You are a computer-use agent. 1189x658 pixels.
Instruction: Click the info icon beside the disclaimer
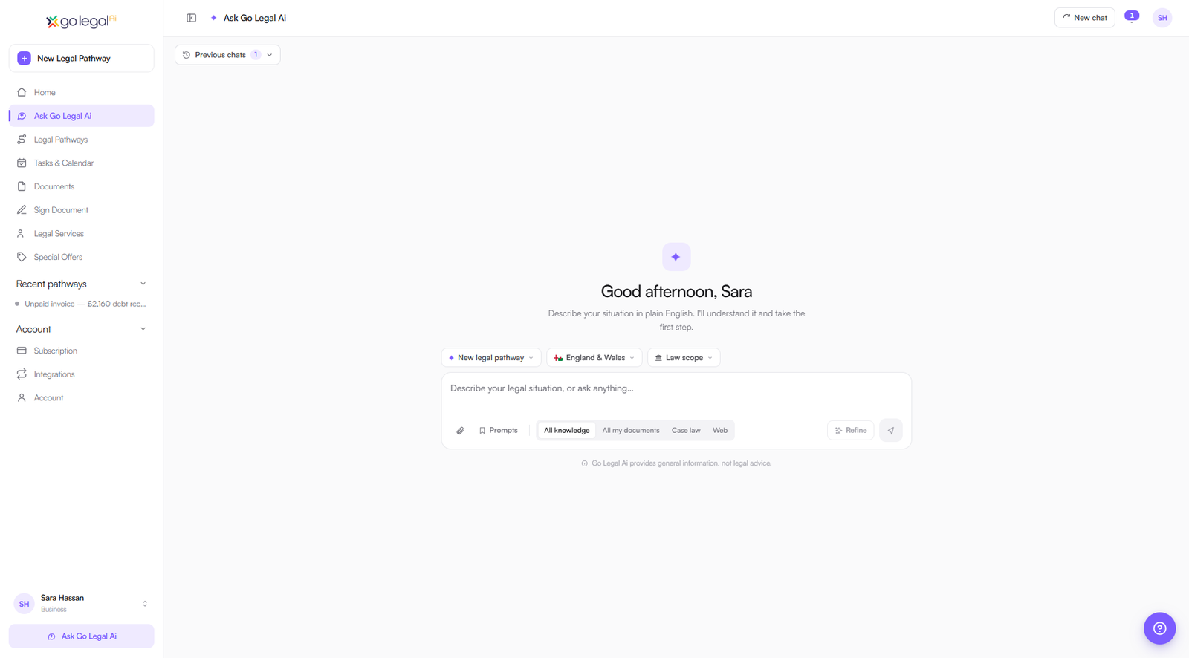pos(584,463)
